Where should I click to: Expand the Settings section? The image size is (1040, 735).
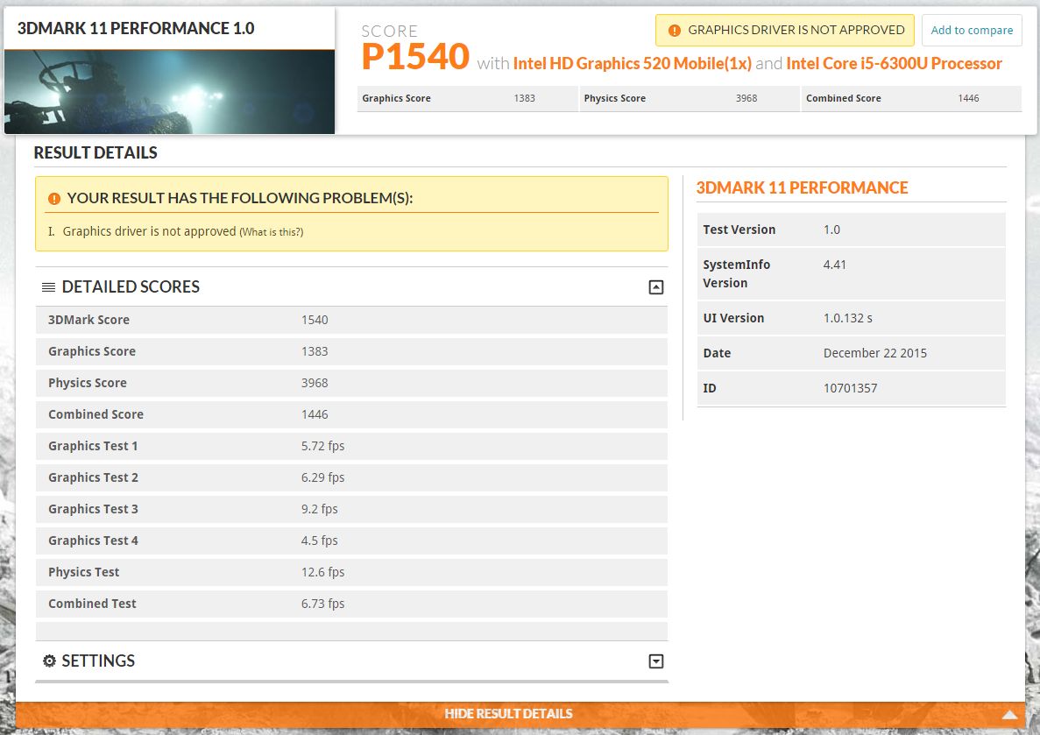coord(655,661)
